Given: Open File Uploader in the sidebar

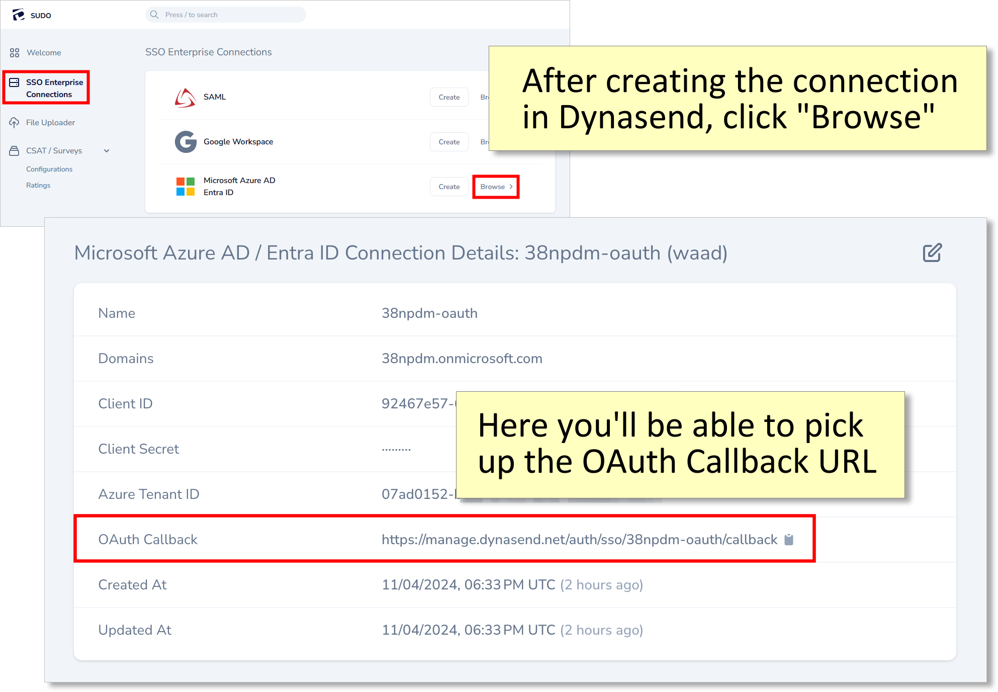Looking at the screenshot, I should [50, 123].
